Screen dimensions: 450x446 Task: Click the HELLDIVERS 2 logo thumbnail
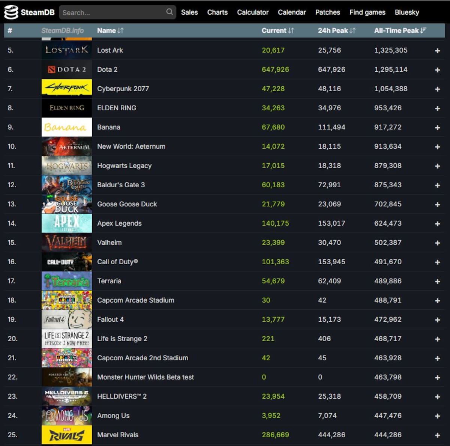pyautogui.click(x=67, y=396)
